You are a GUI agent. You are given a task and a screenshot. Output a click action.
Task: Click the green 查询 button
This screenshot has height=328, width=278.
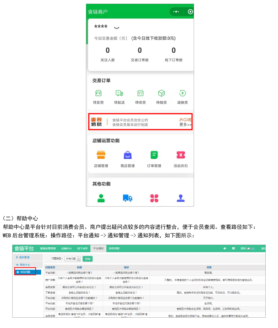point(88,259)
